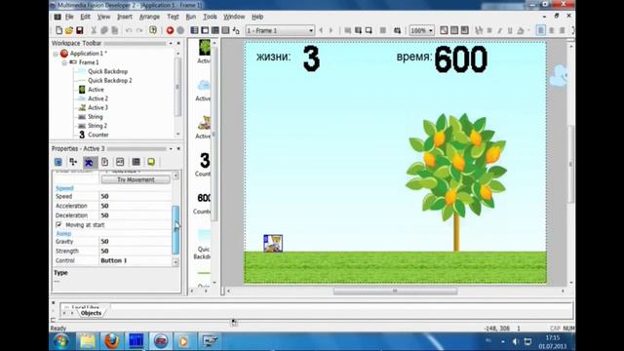Select Runtime options tab in Properties
Image resolution: width=624 pixels, height=351 pixels.
[104, 162]
